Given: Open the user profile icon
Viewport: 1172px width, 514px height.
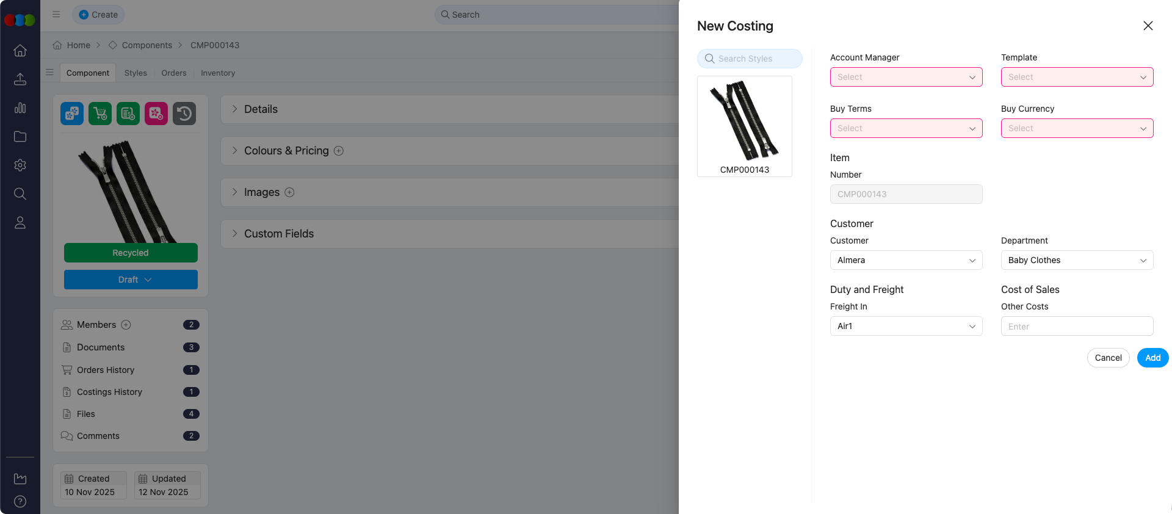Looking at the screenshot, I should click(20, 223).
